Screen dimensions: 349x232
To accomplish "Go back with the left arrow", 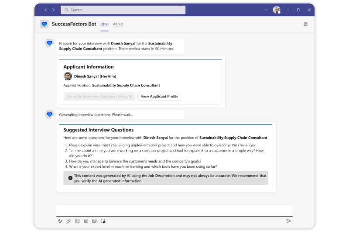I will (46, 10).
